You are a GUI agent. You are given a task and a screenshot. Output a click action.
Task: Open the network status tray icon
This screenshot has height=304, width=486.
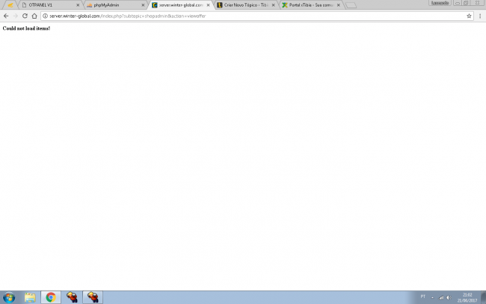coord(441,297)
